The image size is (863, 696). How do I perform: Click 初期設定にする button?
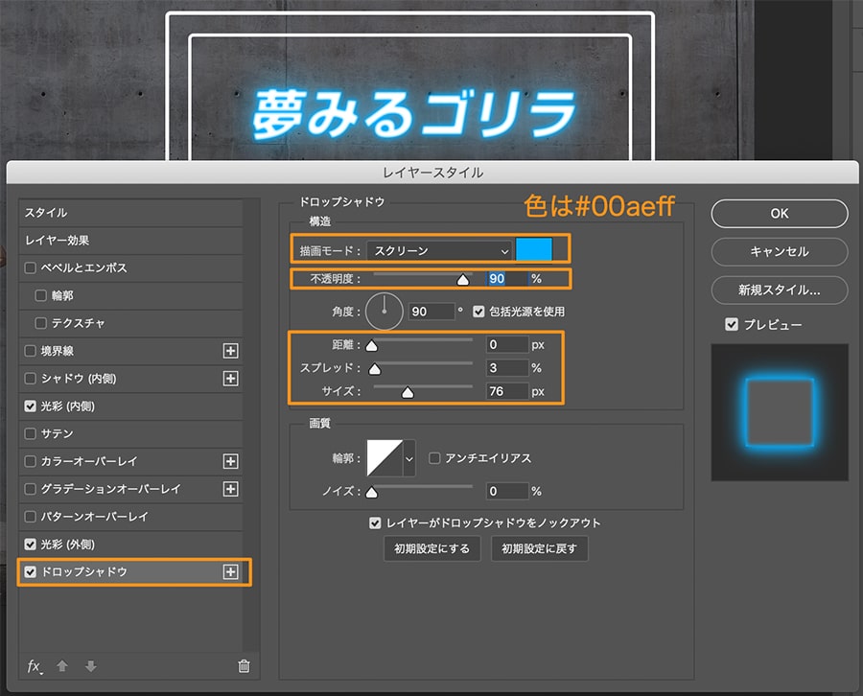(432, 548)
